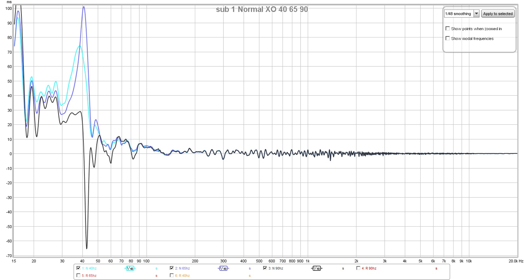Click the '100' label on the frequency axis
The height and width of the screenshot is (280, 524).
click(146, 261)
